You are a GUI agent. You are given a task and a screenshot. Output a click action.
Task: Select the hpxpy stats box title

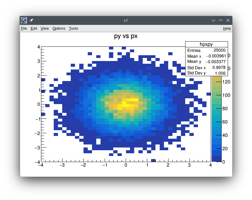pyautogui.click(x=206, y=44)
